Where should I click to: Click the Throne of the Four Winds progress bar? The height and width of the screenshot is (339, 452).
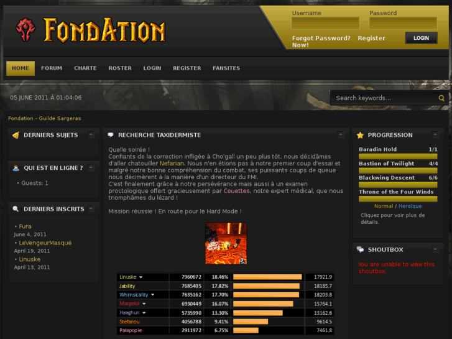398,199
